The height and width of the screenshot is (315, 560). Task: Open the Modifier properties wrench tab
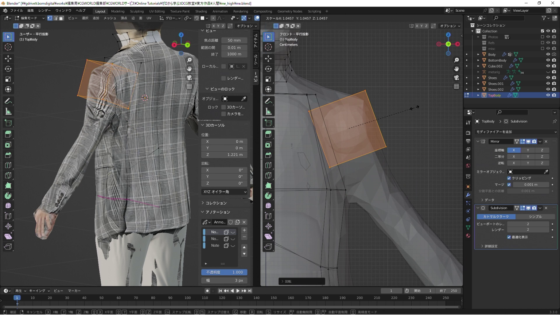coord(468,195)
